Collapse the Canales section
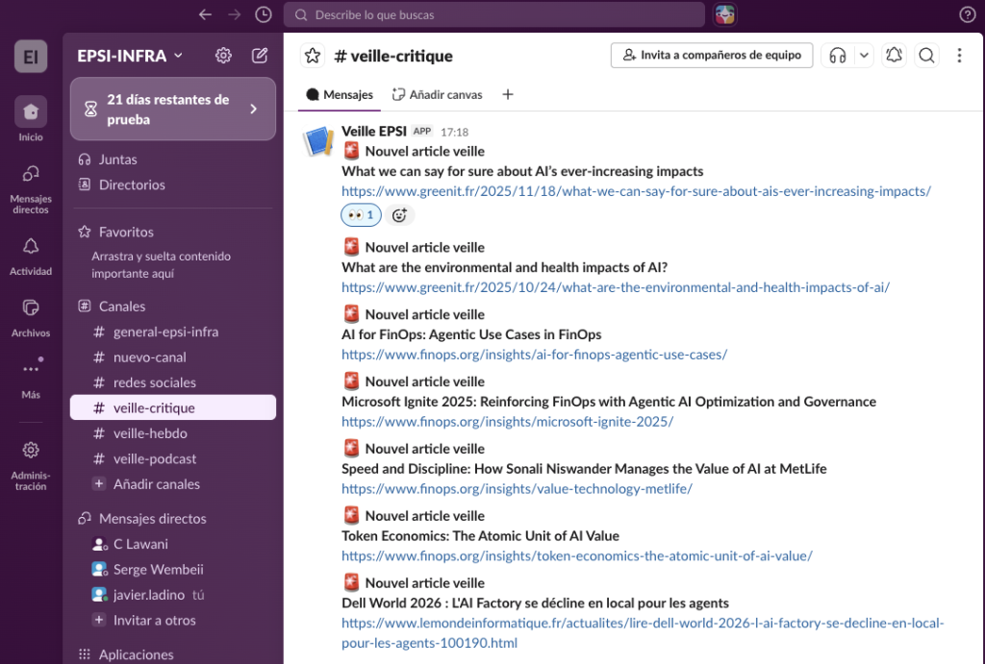The width and height of the screenshot is (985, 664). 122,307
